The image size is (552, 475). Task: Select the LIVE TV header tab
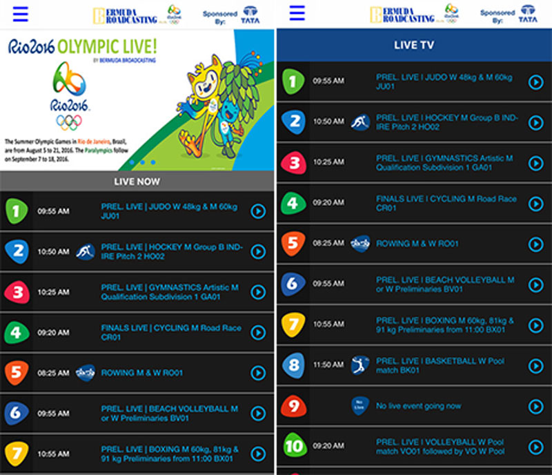pos(414,46)
